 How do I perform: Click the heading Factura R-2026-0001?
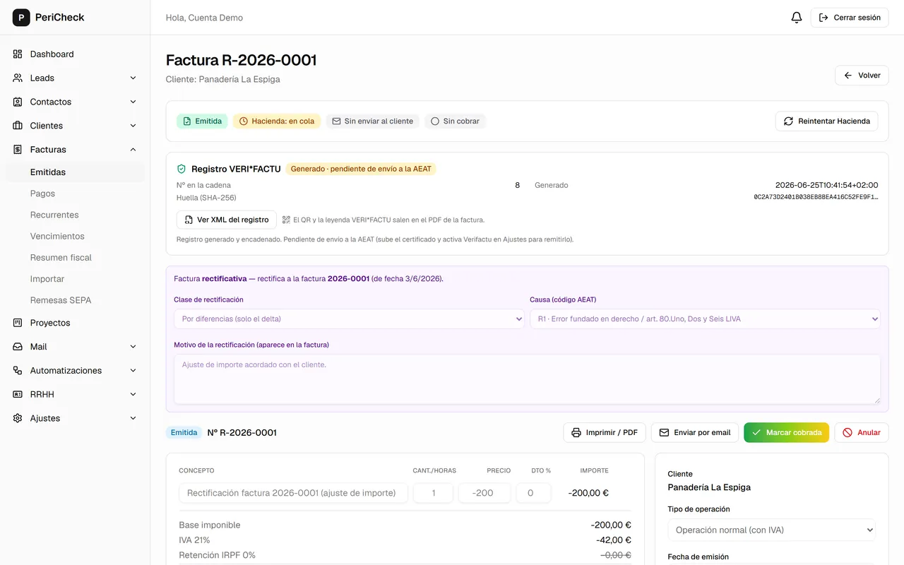point(241,61)
